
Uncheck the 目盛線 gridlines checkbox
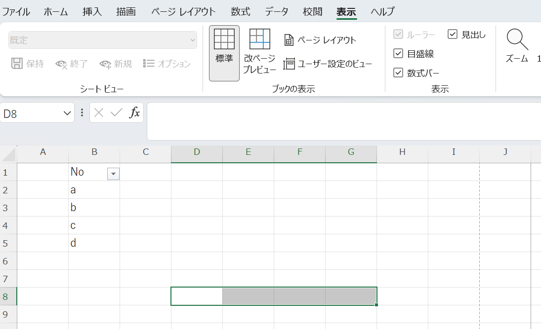click(x=398, y=54)
